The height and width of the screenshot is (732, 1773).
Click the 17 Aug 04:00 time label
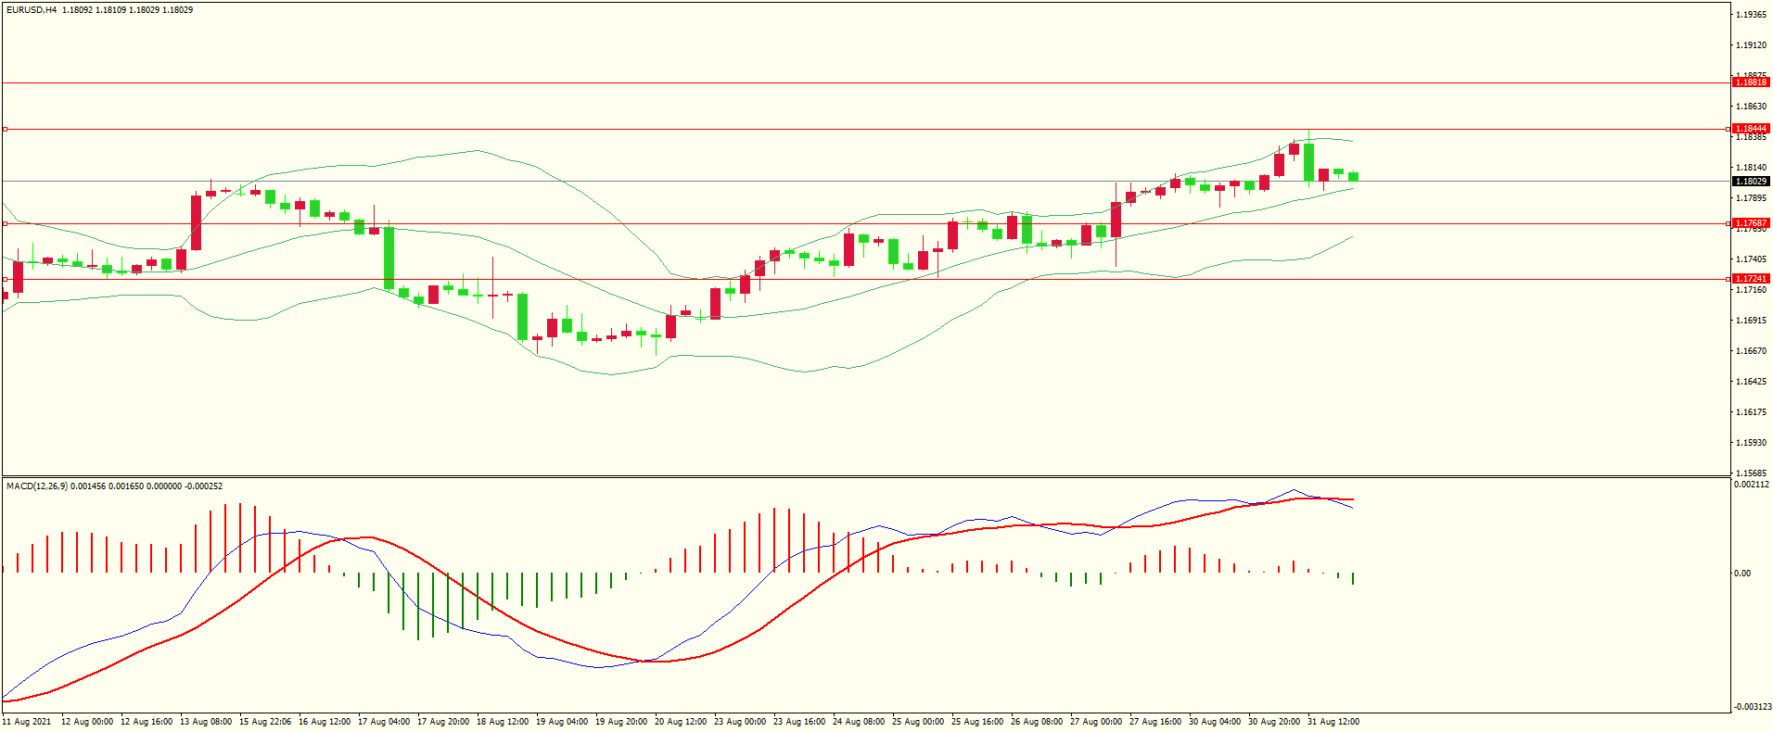(x=384, y=722)
